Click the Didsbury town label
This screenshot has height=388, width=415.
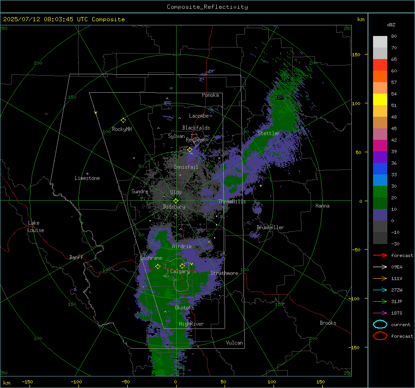(x=174, y=207)
